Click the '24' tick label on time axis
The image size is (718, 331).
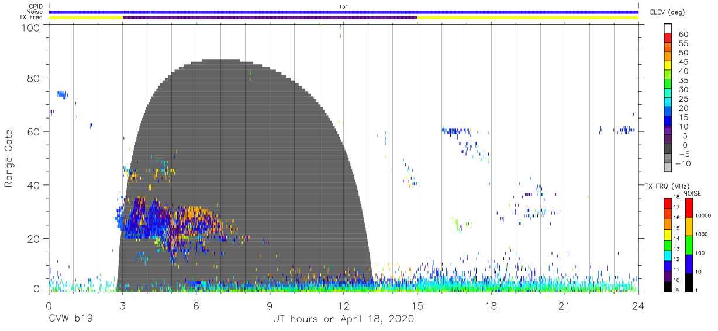(638, 305)
